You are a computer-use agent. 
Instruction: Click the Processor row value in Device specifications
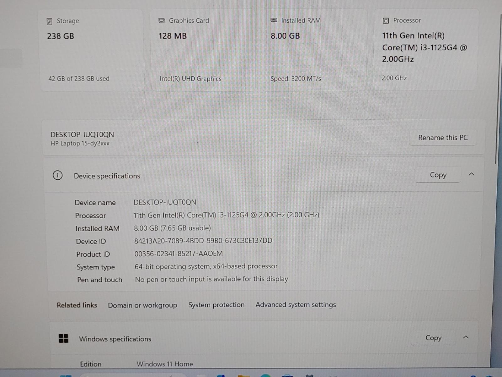coord(226,215)
